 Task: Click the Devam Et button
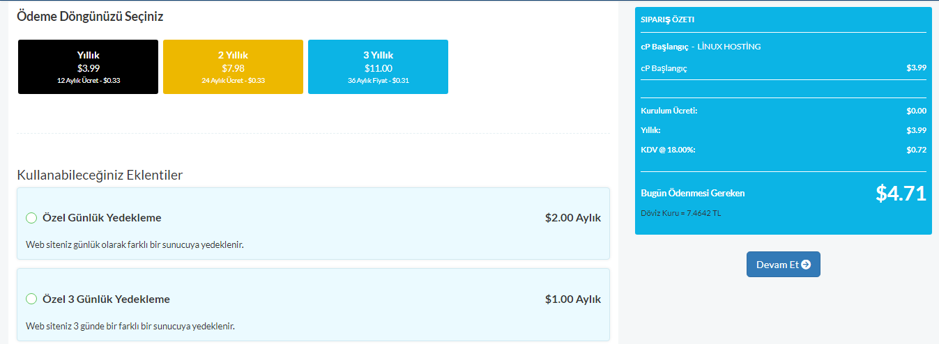[784, 265]
